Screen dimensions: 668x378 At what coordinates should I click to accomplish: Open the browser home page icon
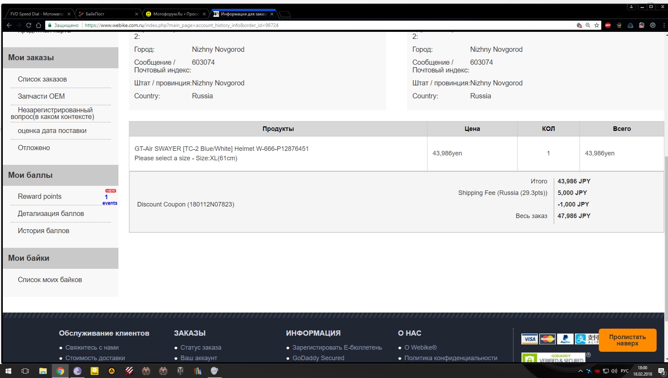pyautogui.click(x=39, y=25)
